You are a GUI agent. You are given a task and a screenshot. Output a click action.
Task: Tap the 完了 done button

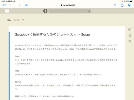pyautogui.click(x=5, y=5)
